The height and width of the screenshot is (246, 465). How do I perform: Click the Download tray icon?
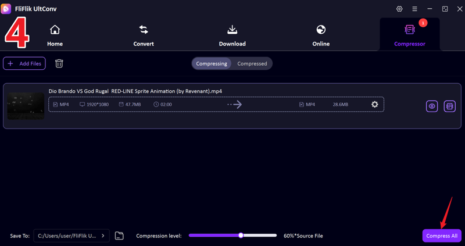[x=232, y=30]
